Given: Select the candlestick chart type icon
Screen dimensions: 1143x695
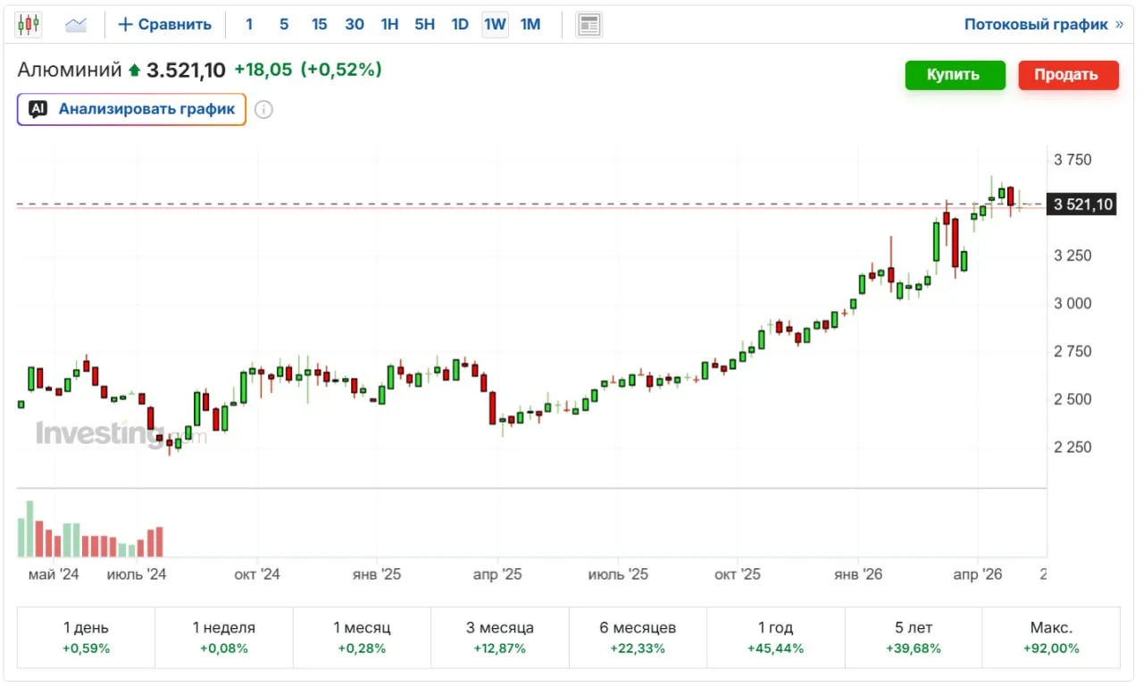Looking at the screenshot, I should click(x=29, y=24).
